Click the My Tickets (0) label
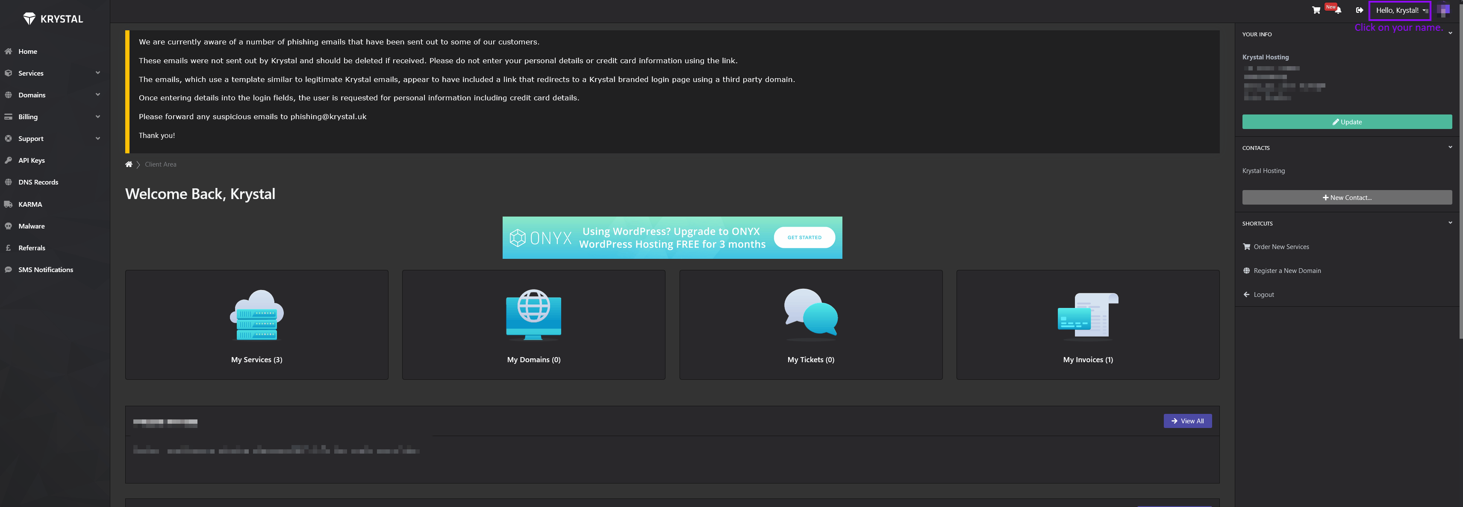Image resolution: width=1463 pixels, height=507 pixels. [x=811, y=360]
